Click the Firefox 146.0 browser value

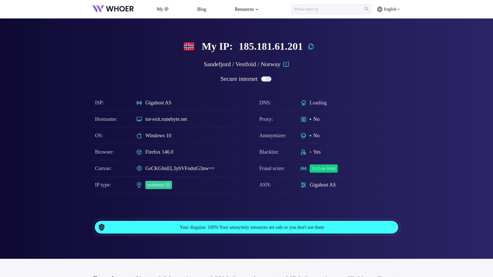tap(159, 152)
